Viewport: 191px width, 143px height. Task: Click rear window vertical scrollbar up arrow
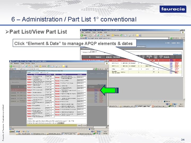184,40
